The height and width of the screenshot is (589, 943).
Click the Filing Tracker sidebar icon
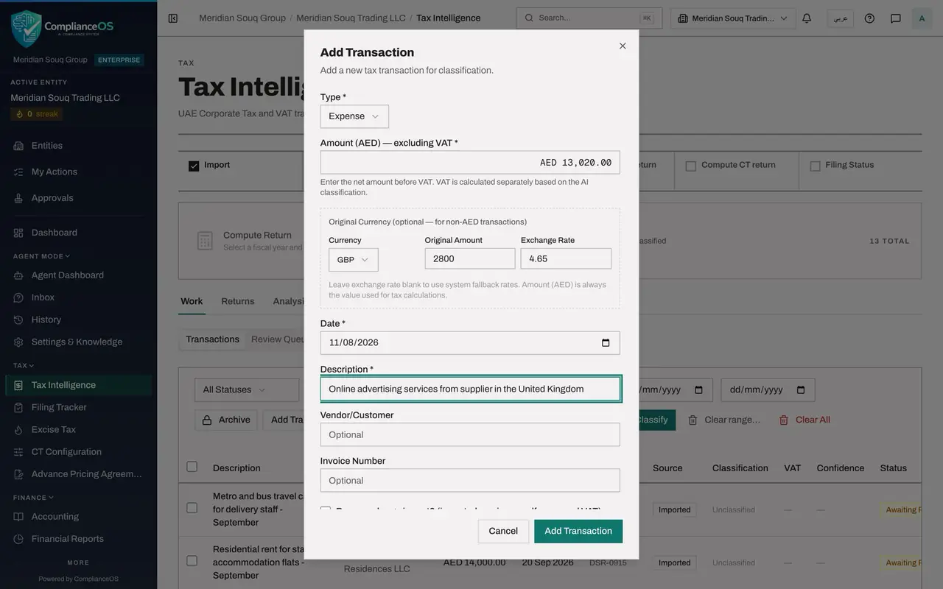(18, 407)
